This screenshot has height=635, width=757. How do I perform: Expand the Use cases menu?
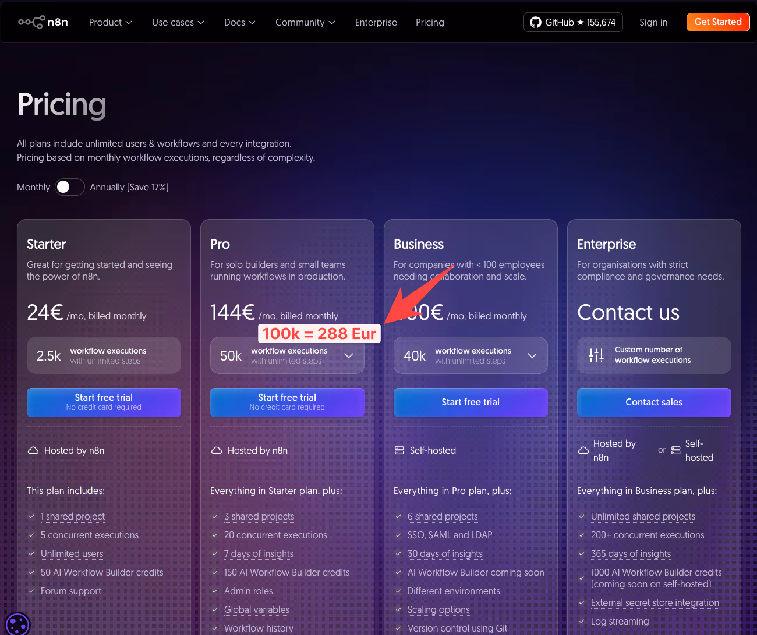178,22
